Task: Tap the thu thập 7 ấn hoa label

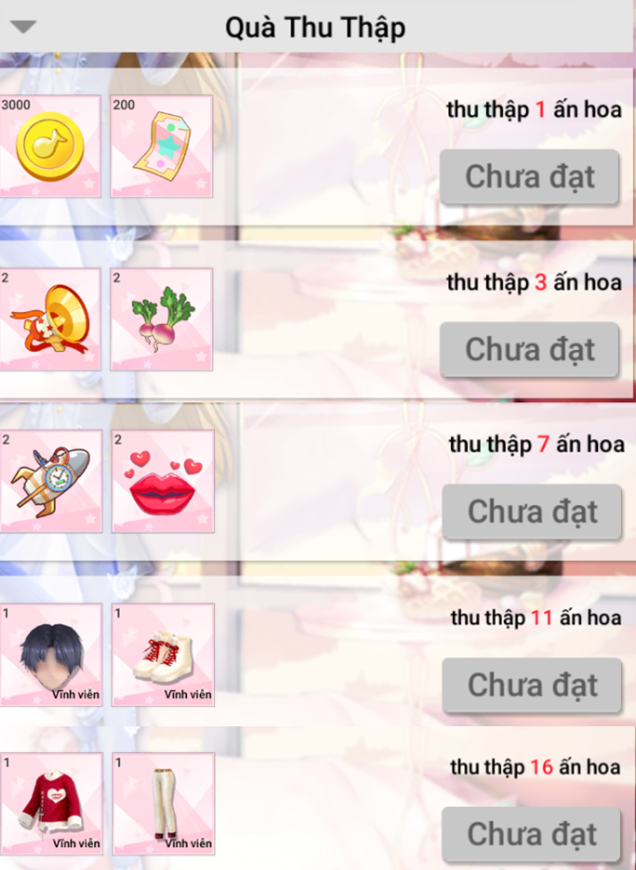Action: (536, 444)
